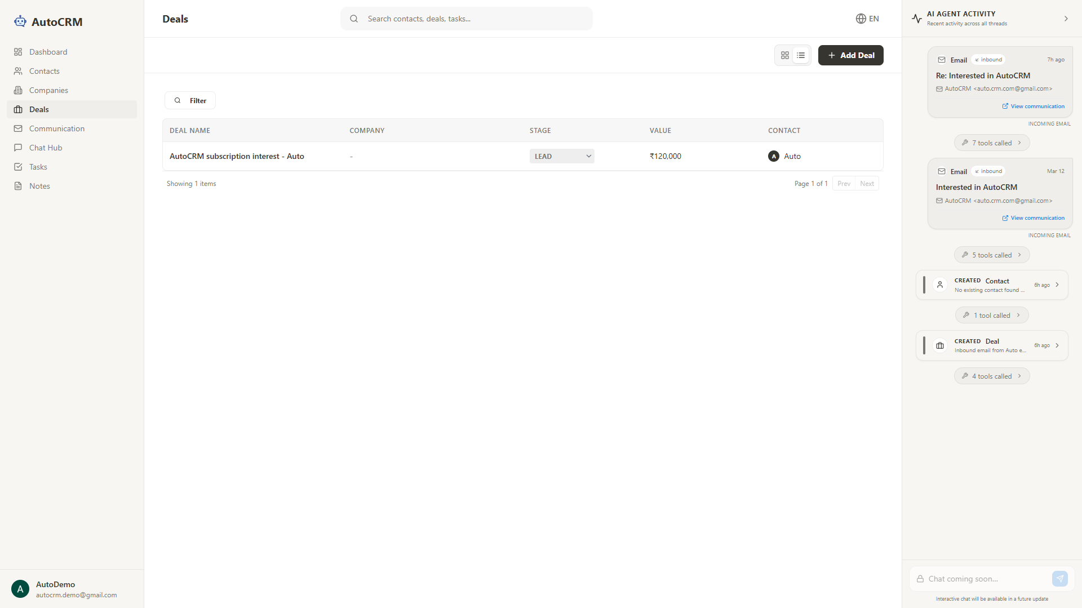Select Deals in the sidebar
The image size is (1082, 608).
[72, 109]
